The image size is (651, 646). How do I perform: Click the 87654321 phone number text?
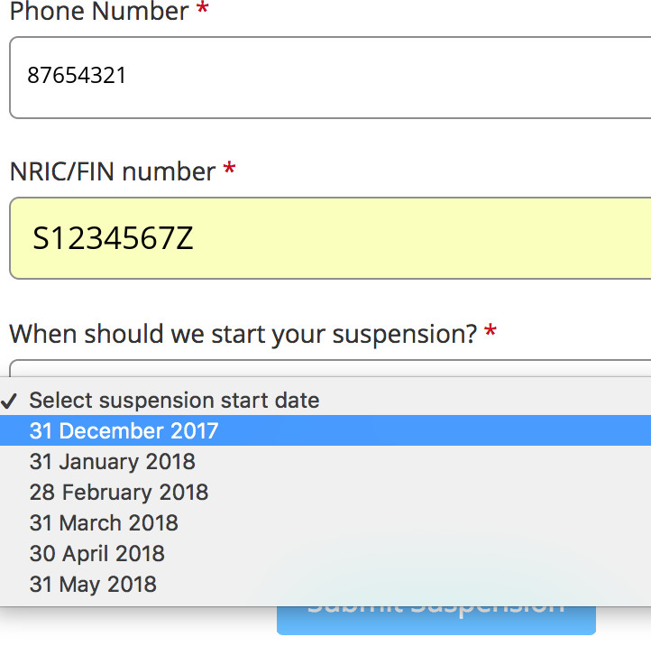77,76
